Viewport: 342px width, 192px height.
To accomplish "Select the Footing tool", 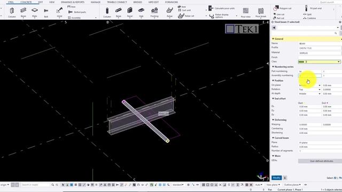I will pos(154,12).
